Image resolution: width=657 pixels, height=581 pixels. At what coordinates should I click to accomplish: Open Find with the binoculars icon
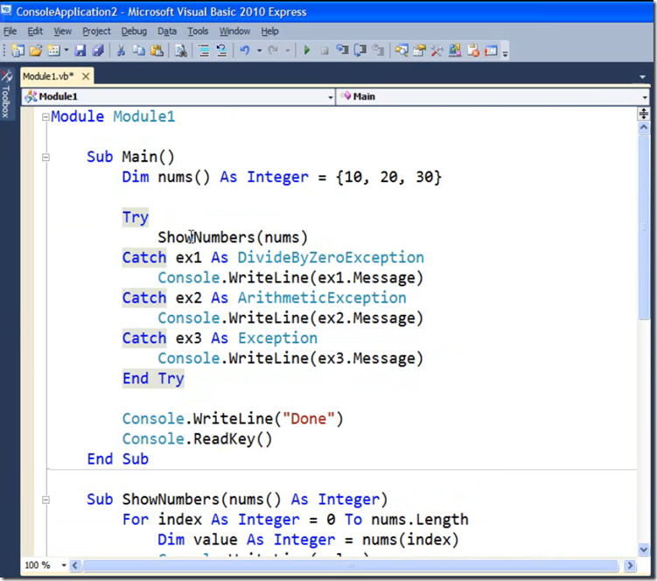(x=180, y=51)
